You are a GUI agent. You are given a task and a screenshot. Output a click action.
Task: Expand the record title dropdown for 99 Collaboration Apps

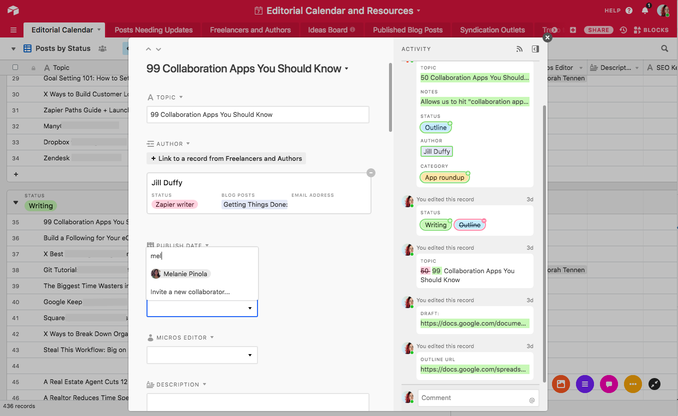pos(346,69)
